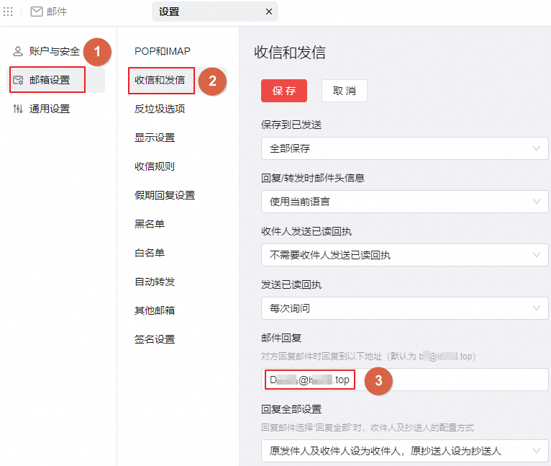This screenshot has height=466, width=551.
Task: Close the 设置 tab
Action: (269, 12)
